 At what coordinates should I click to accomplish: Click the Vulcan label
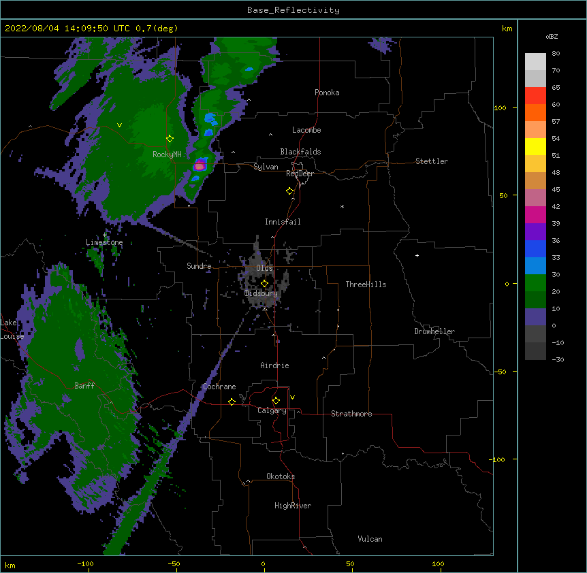click(x=370, y=539)
